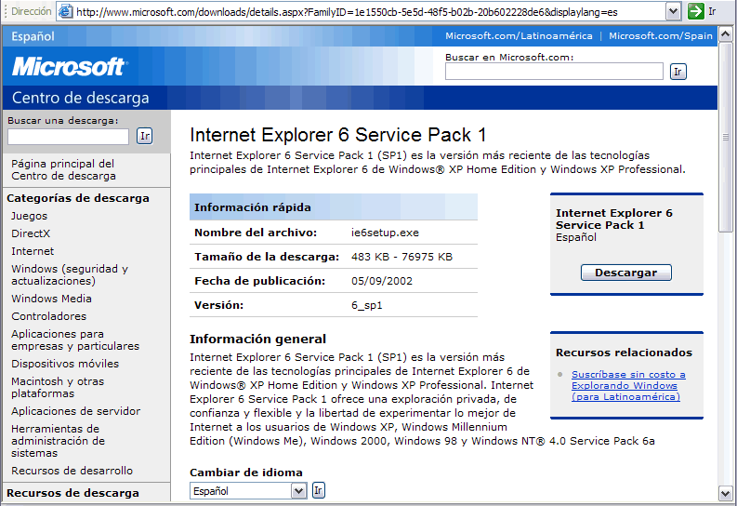
Task: Open Microsoft.com/Spain link
Action: click(661, 35)
